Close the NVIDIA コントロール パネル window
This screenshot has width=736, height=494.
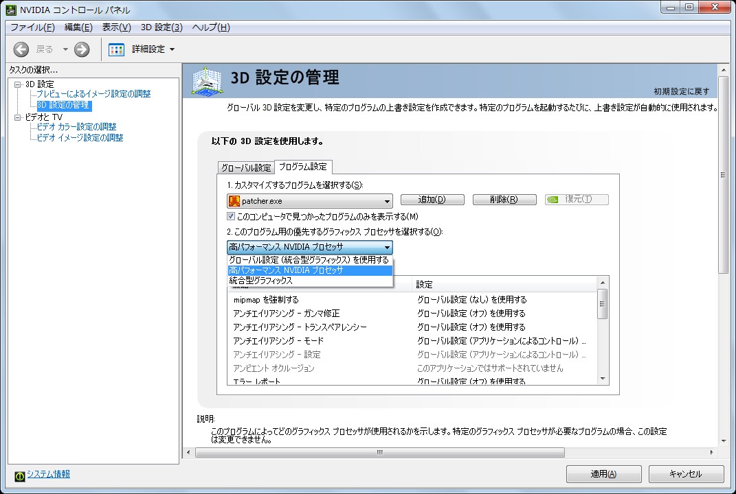click(715, 7)
